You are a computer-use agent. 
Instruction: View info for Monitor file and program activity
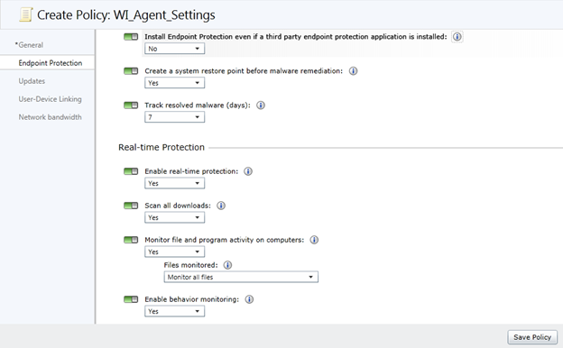coord(314,240)
